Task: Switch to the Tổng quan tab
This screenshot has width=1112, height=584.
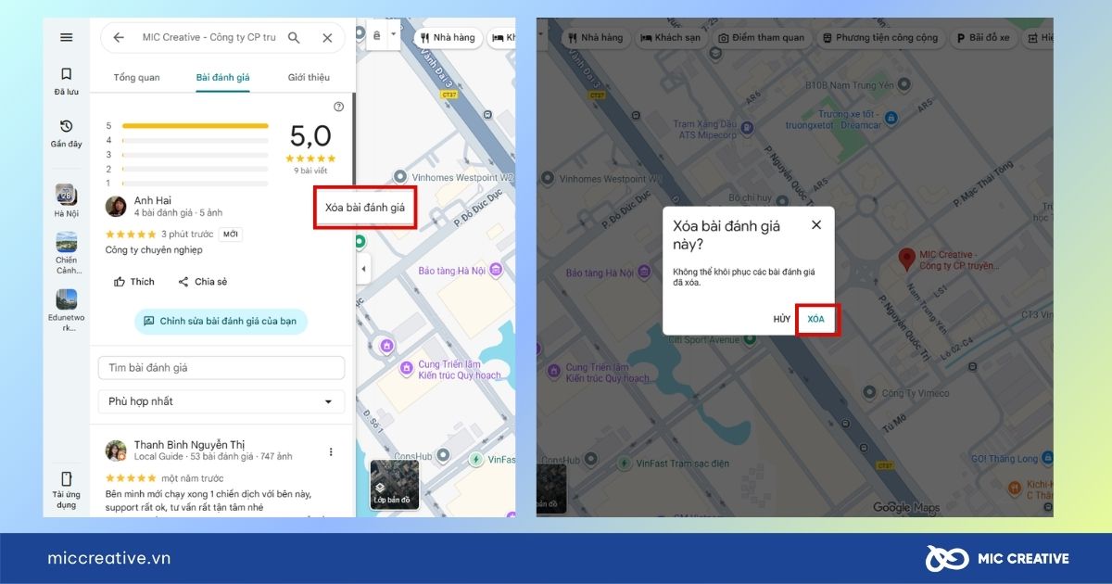Action: pos(136,77)
